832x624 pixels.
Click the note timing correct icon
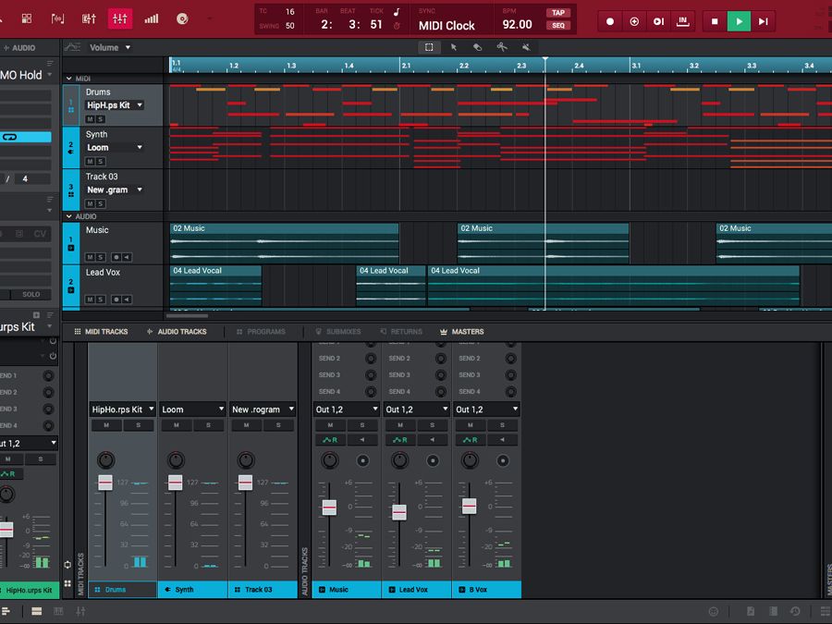[x=397, y=12]
